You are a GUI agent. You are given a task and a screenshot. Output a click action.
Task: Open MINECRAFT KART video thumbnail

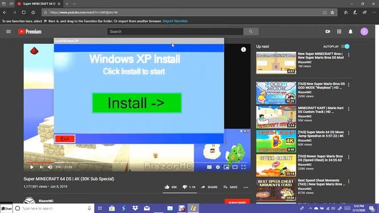[276, 117]
